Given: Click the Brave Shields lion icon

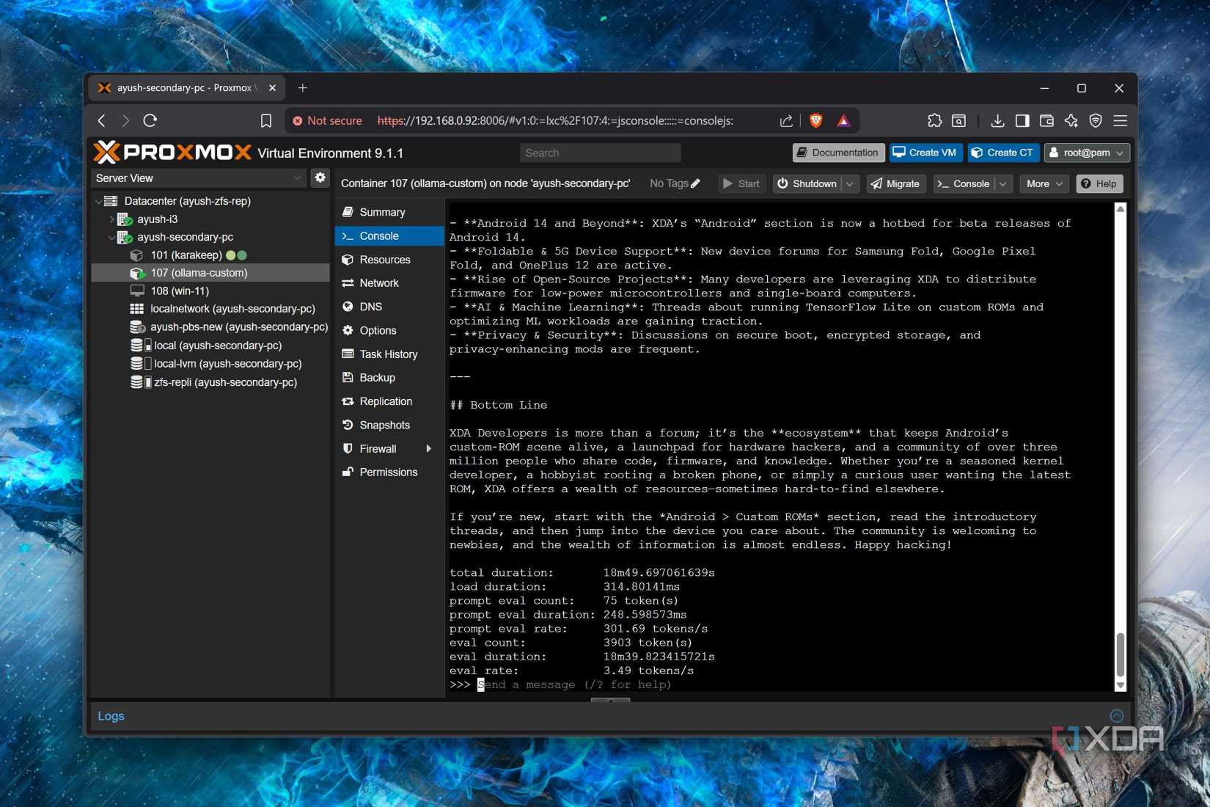Looking at the screenshot, I should (x=815, y=120).
